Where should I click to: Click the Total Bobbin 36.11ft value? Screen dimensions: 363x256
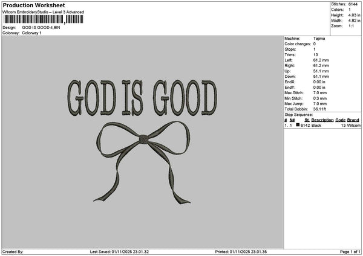319,107
